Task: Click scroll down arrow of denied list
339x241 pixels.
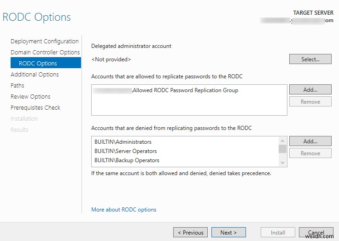Action: 282,163
